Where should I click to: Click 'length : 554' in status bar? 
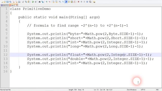coord(73,90)
